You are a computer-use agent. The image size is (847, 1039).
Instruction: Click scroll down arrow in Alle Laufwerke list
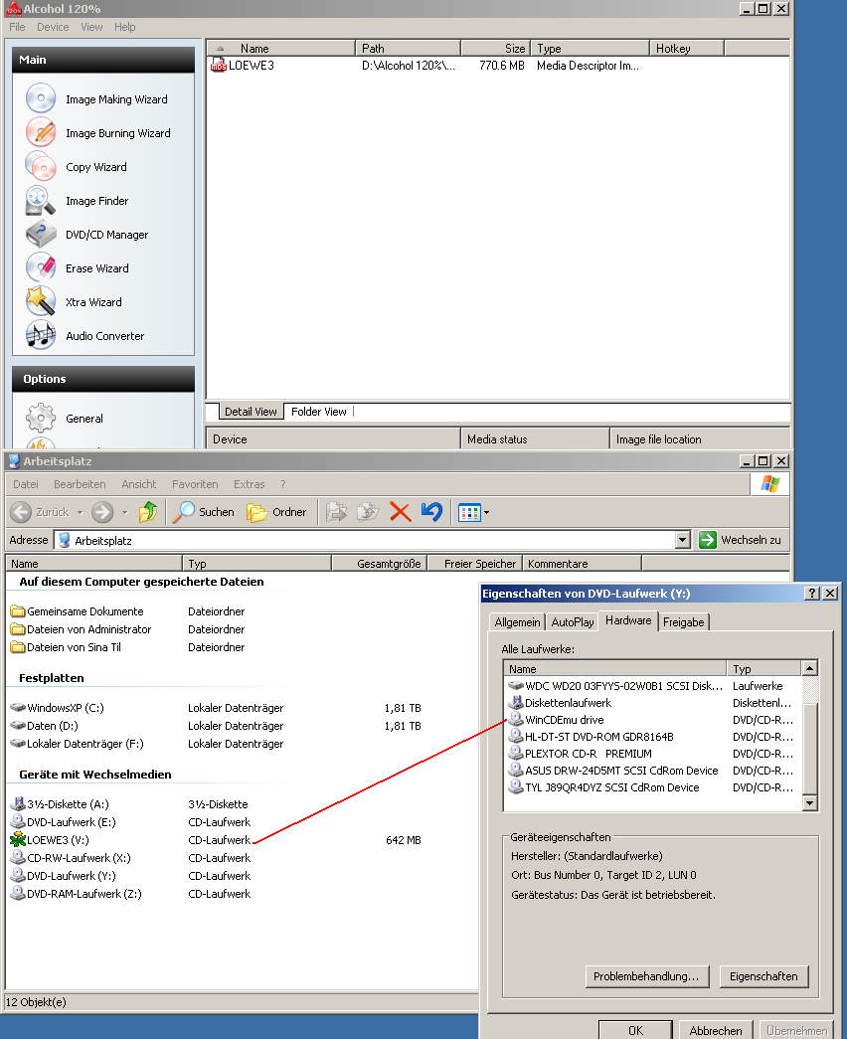coord(809,803)
